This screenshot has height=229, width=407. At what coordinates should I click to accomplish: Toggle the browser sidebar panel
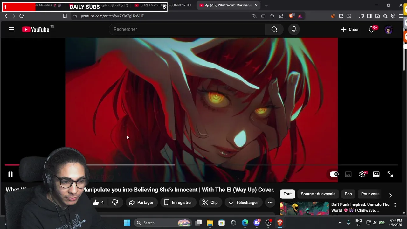point(369,16)
